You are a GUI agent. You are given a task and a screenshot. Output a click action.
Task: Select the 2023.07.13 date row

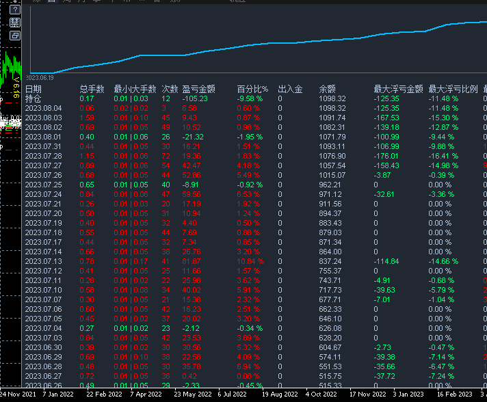[44, 262]
